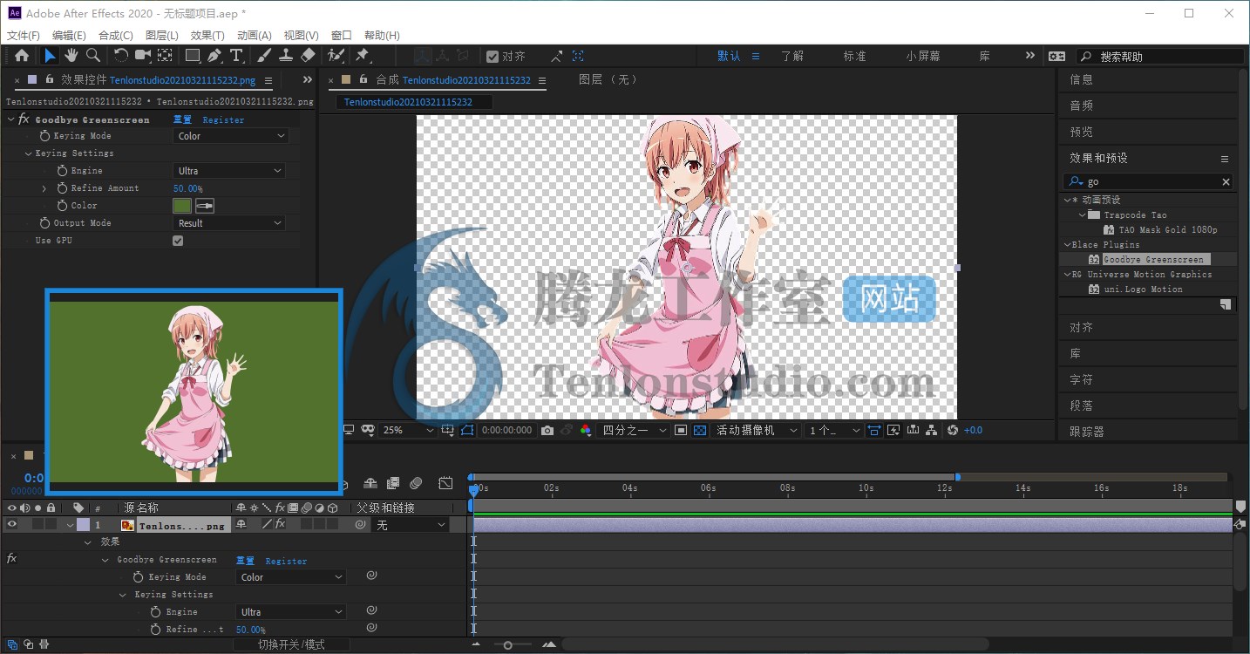Select the Zoom magnifier tool
Screen dimensions: 1250x654
pos(92,56)
